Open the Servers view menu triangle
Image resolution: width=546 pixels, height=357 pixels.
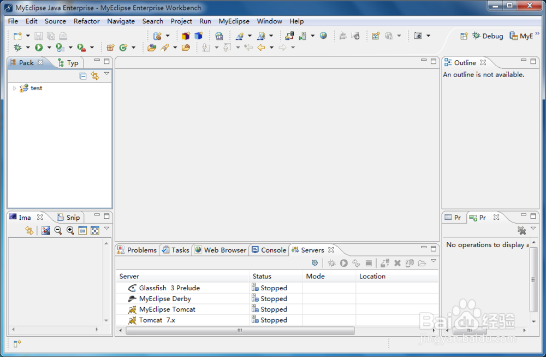pyautogui.click(x=434, y=261)
